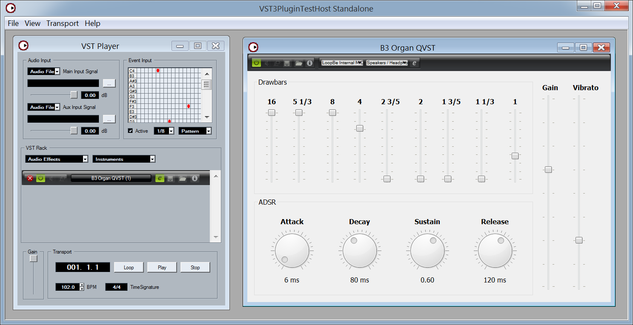Click green 'e' editor icon in VST Rack slot
This screenshot has width=633, height=325.
point(160,178)
